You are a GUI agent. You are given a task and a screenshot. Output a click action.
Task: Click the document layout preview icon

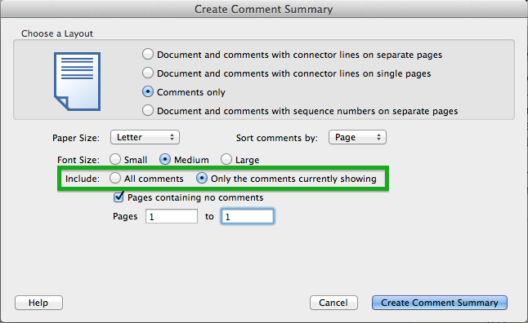click(77, 82)
